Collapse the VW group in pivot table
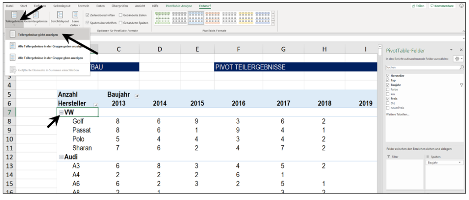 61,113
